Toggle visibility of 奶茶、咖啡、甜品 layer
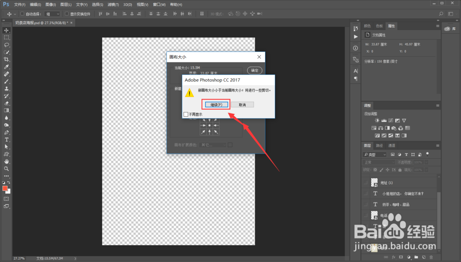 tap(366, 204)
